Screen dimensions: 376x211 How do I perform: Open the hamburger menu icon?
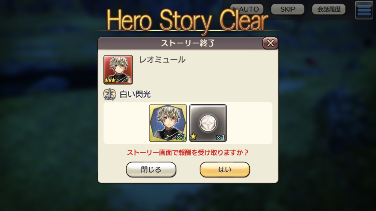click(364, 10)
